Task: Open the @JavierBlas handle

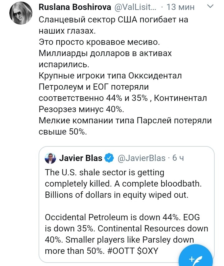Action: (x=141, y=158)
